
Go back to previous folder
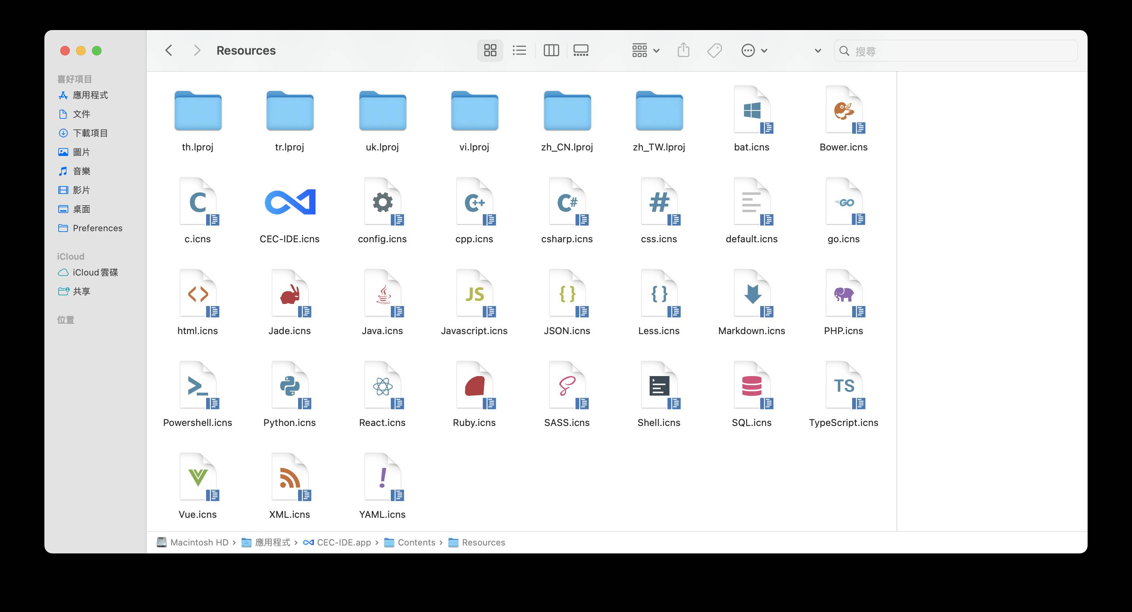(x=169, y=51)
